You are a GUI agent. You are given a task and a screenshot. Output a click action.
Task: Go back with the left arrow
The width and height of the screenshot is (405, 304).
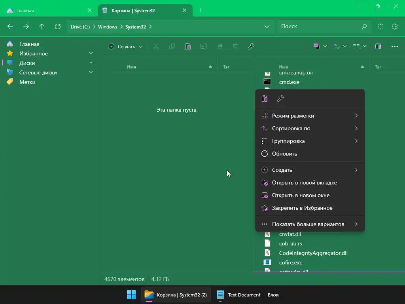pos(10,27)
